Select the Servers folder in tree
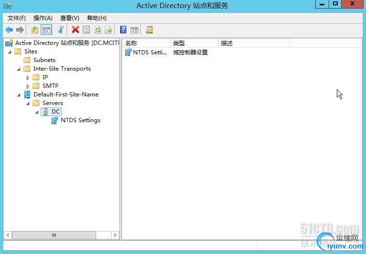The width and height of the screenshot is (366, 254). click(x=53, y=103)
